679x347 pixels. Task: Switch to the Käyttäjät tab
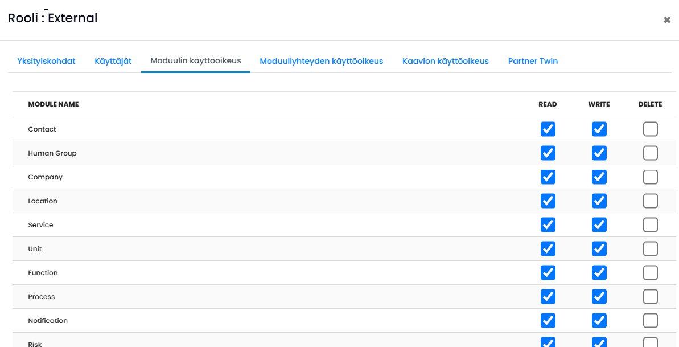113,61
